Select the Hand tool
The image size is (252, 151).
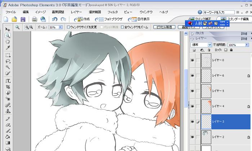point(8,42)
